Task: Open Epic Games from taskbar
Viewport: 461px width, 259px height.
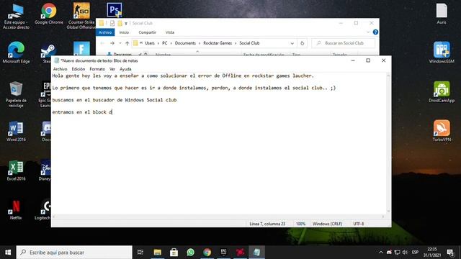Action: 223,253
